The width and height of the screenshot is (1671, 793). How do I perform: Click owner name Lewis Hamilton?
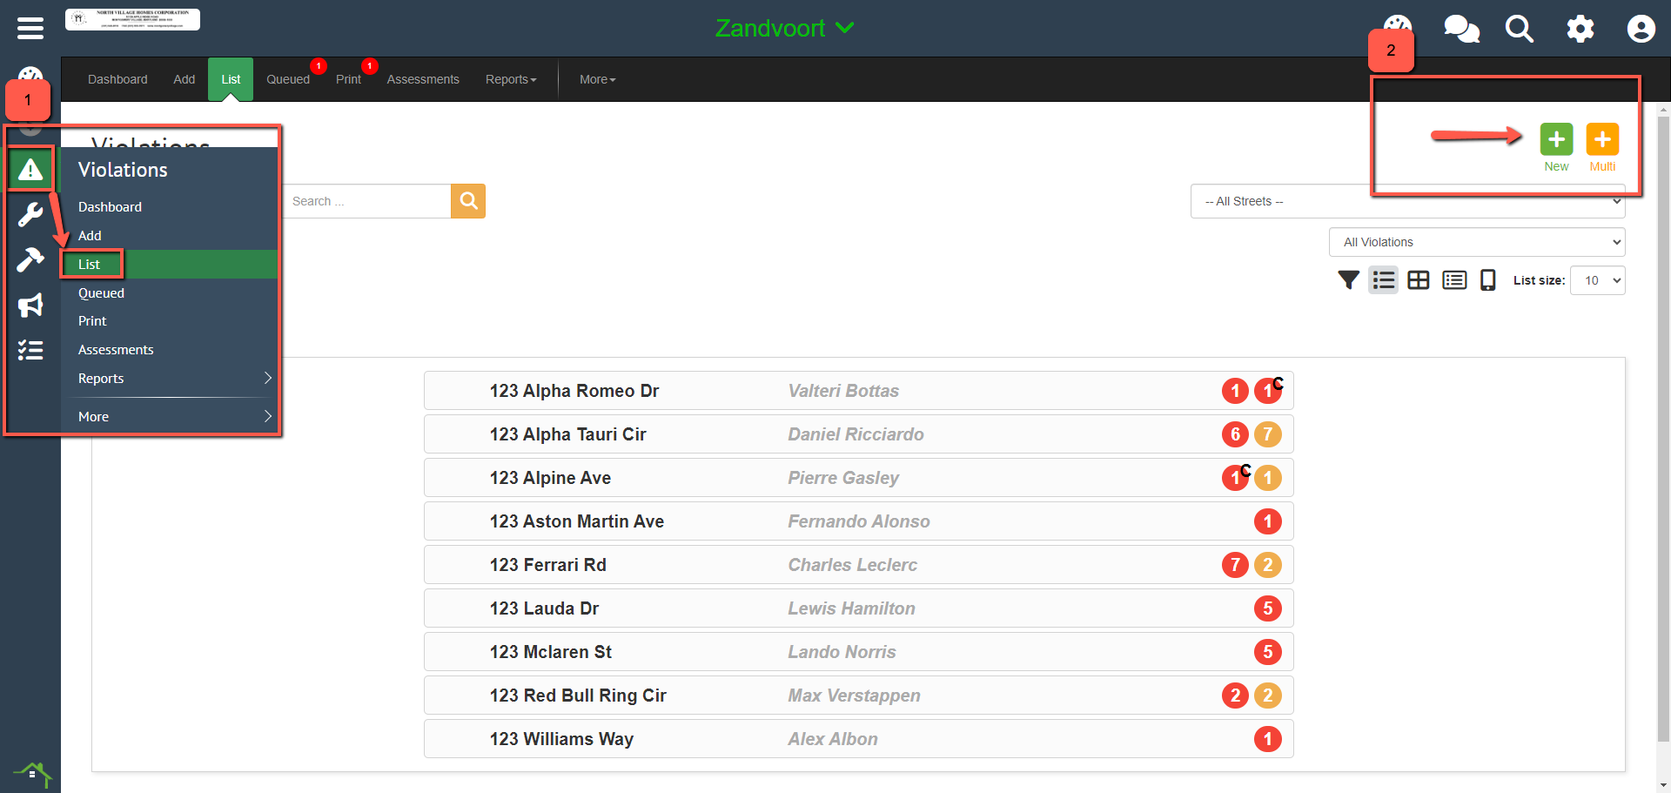pyautogui.click(x=851, y=608)
